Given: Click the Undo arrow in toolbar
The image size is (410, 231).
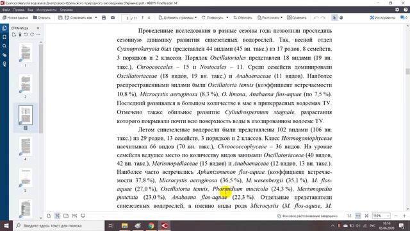Looking at the screenshot, I should (x=316, y=17).
